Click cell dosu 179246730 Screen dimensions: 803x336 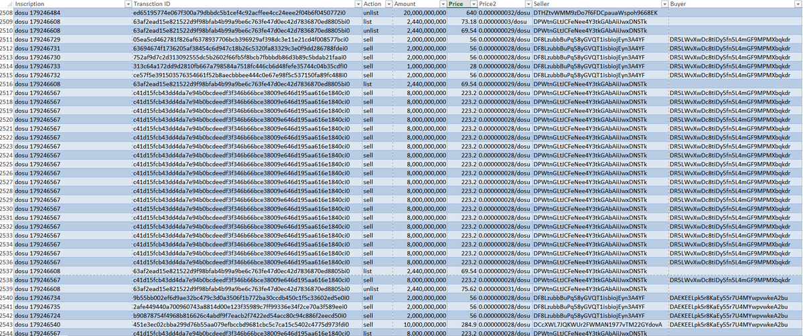[x=72, y=57]
